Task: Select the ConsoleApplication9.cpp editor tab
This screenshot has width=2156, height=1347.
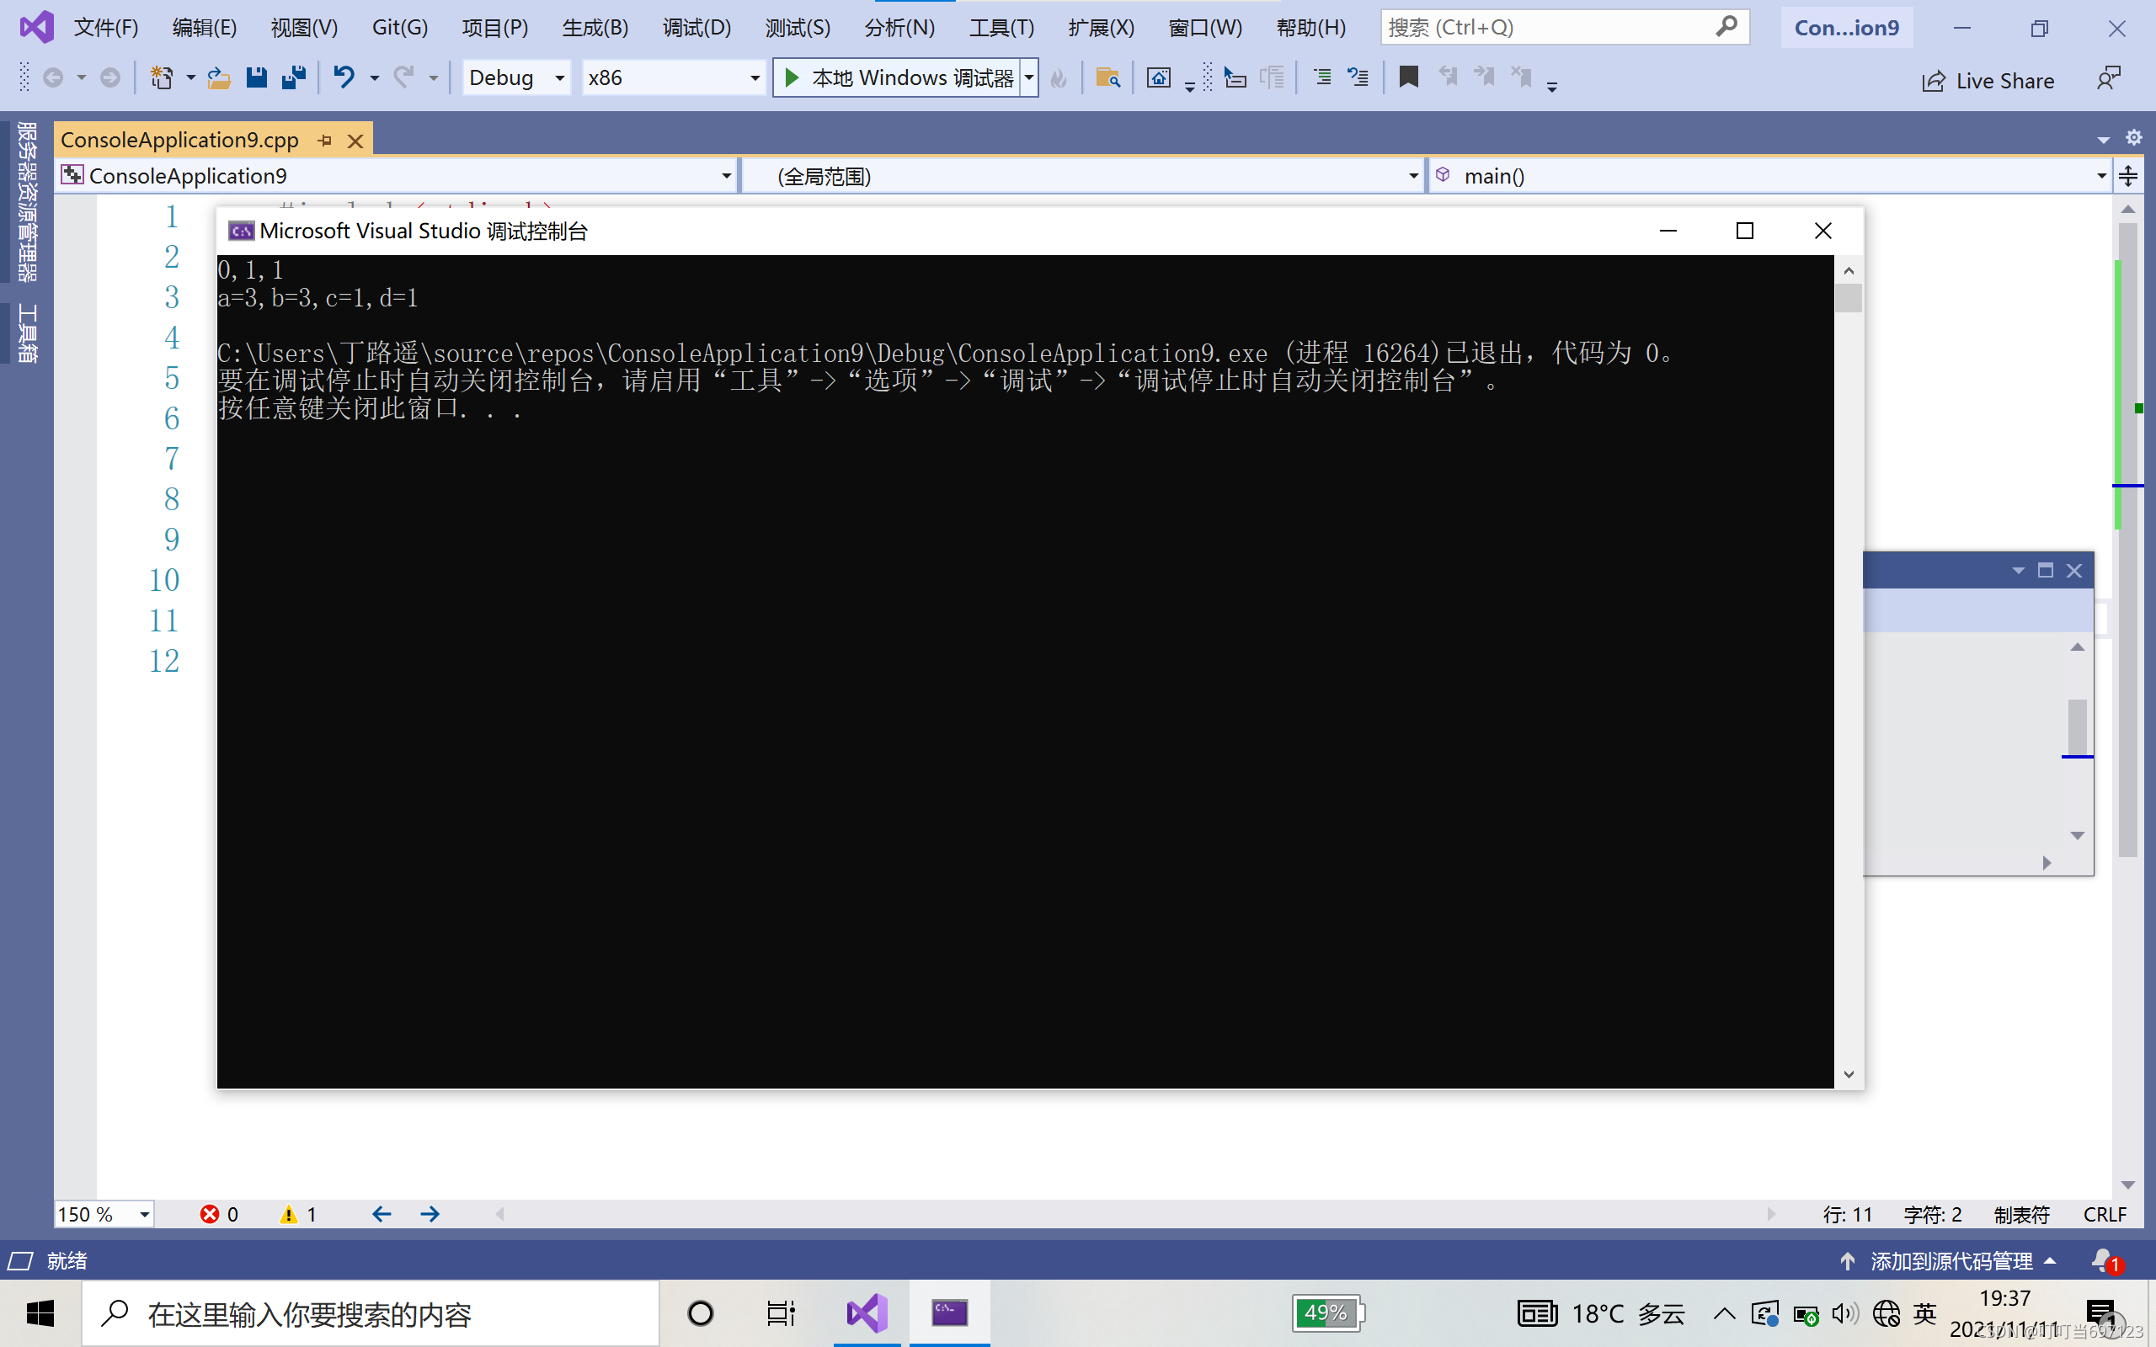Action: 180,140
